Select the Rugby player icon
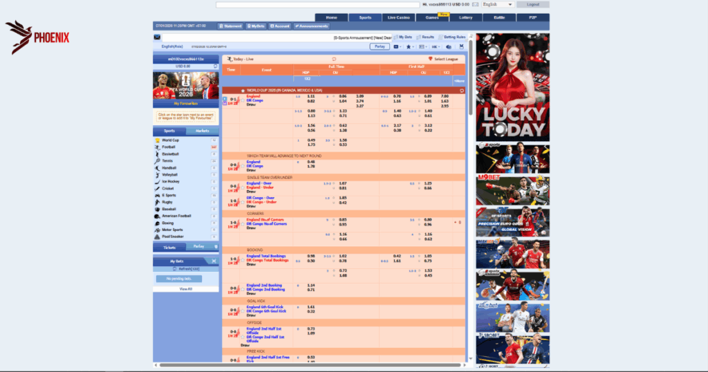 pos(157,203)
